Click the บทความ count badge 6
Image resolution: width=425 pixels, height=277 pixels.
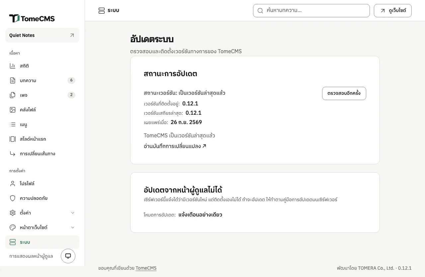click(x=71, y=80)
